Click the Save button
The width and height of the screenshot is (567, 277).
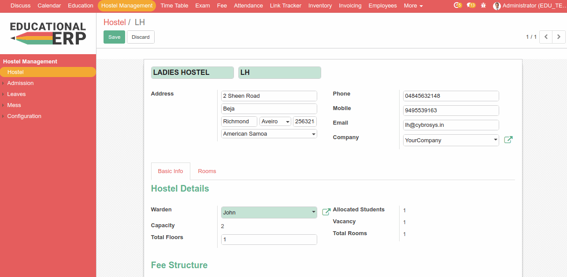coord(114,37)
